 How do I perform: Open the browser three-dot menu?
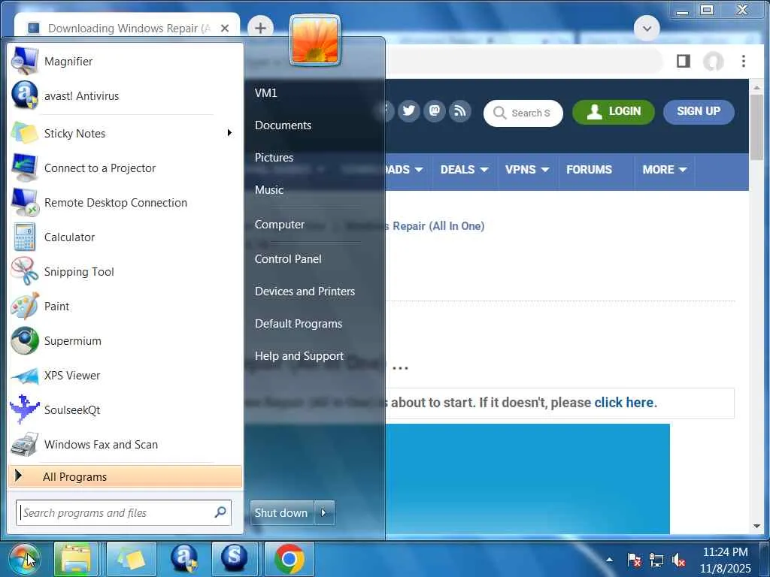[744, 62]
